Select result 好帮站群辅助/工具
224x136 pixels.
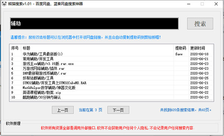38,78
